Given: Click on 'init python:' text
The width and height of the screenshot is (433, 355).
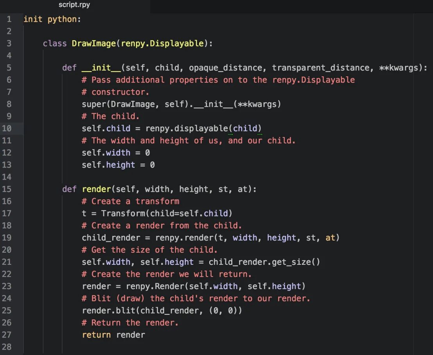Looking at the screenshot, I should pos(52,19).
